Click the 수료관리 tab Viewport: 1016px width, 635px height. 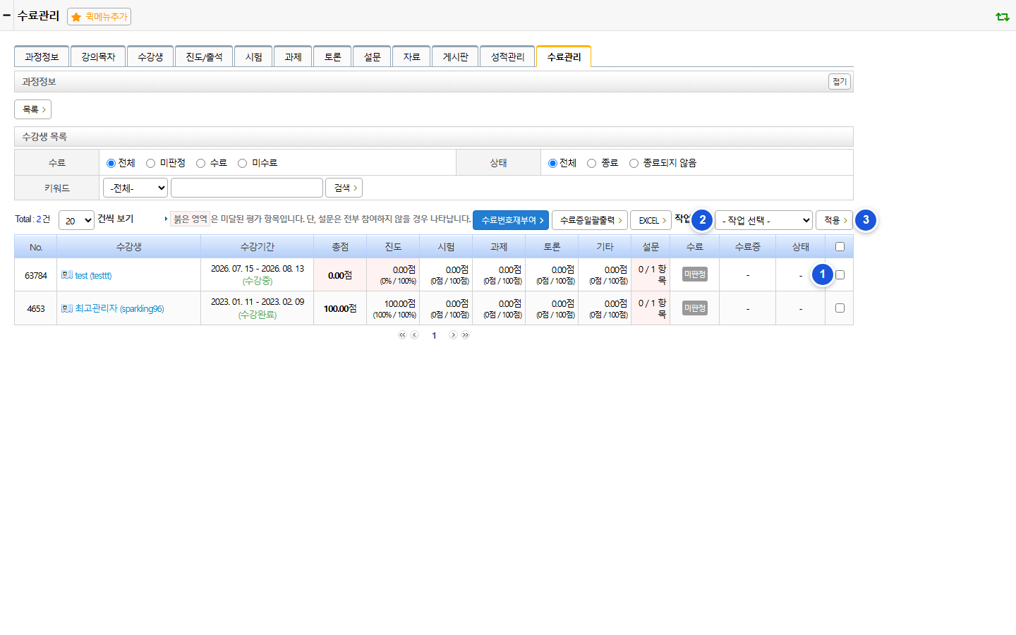coord(564,56)
